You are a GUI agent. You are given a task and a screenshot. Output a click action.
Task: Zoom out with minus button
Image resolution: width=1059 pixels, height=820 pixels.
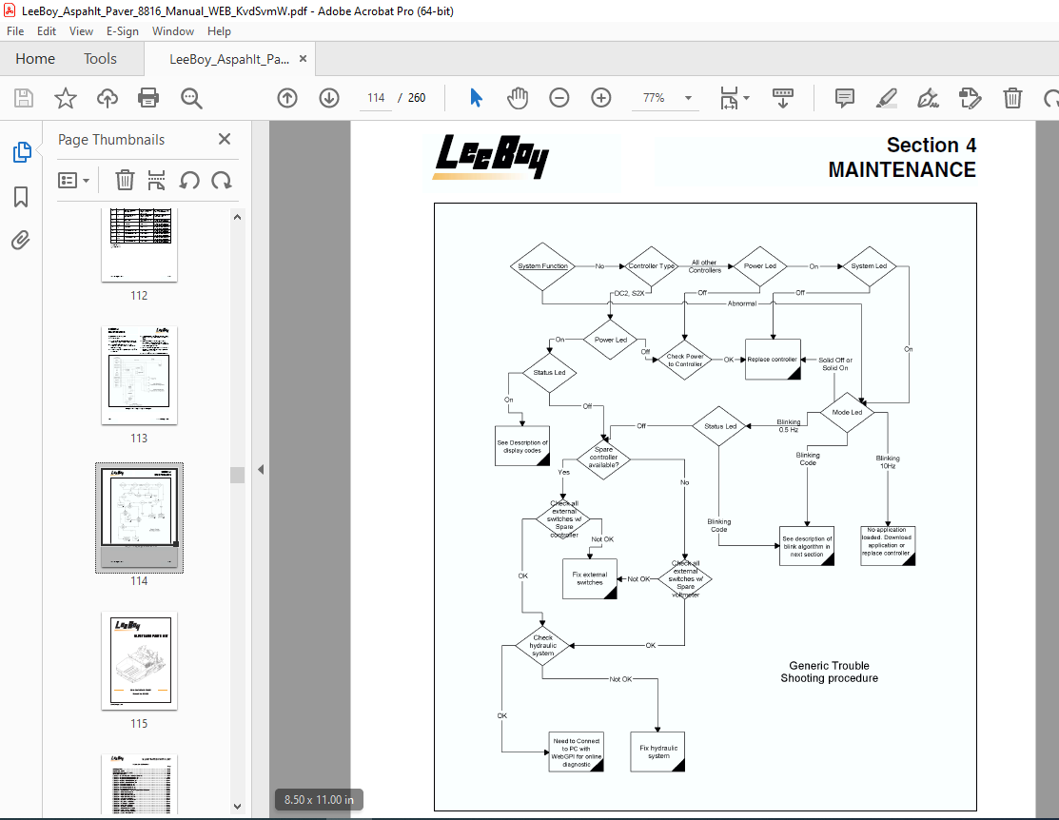559,98
